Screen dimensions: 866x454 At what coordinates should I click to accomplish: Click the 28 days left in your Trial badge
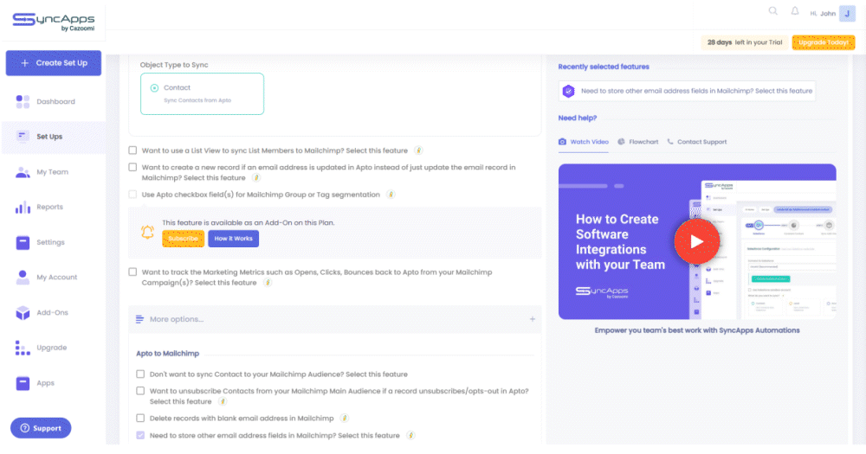click(x=745, y=42)
